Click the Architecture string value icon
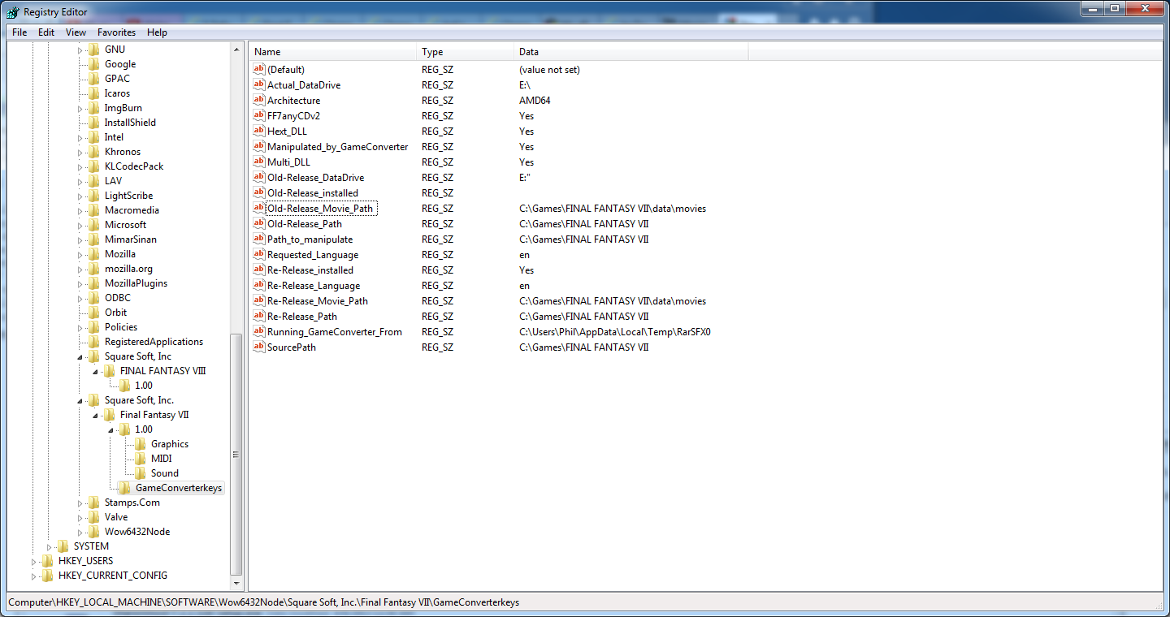Screen dimensions: 1170x617 click(259, 101)
